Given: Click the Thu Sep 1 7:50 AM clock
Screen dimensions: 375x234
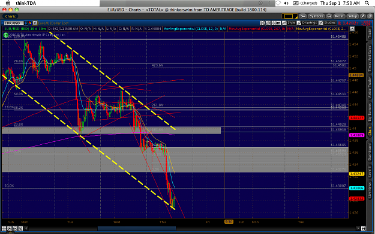Looking at the screenshot, I should (340, 3).
